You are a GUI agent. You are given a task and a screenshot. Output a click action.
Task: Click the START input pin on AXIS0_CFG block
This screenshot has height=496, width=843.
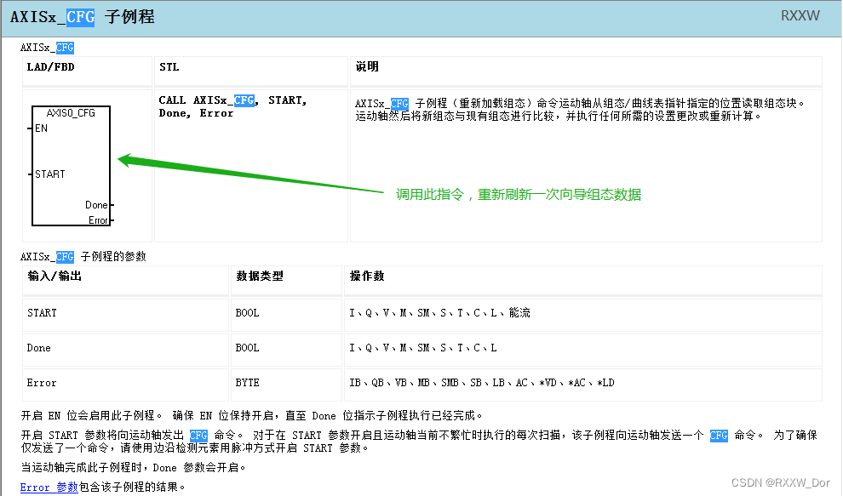pyautogui.click(x=49, y=174)
